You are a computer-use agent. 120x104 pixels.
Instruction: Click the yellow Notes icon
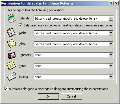pos(11,65)
